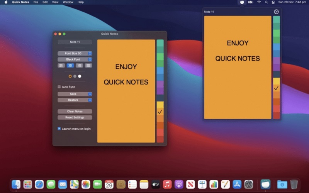
Task: Open the Quick Notes app menu
Action: point(20,2)
